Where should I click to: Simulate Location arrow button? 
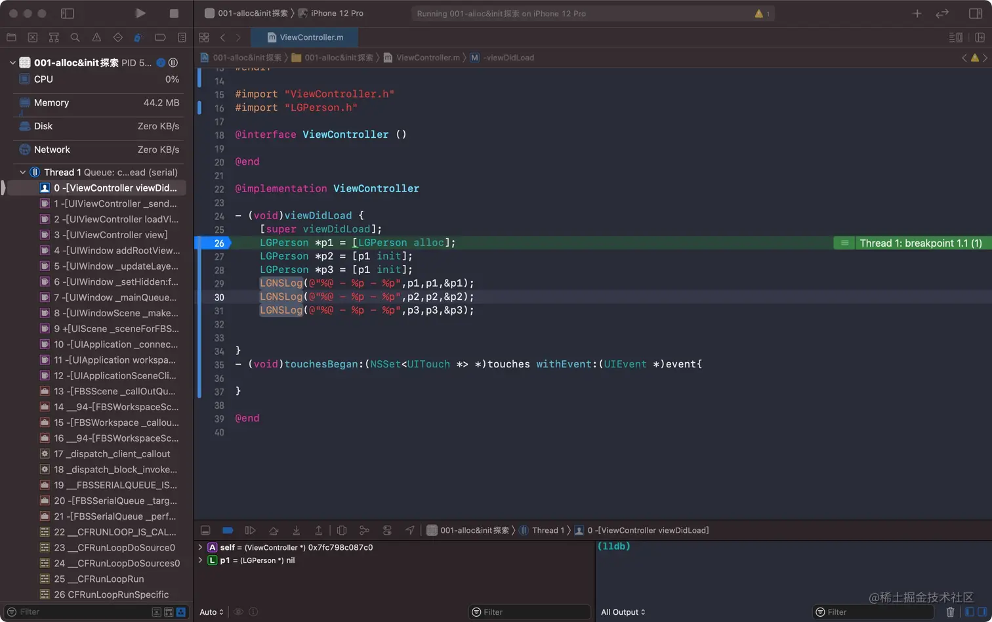tap(410, 530)
